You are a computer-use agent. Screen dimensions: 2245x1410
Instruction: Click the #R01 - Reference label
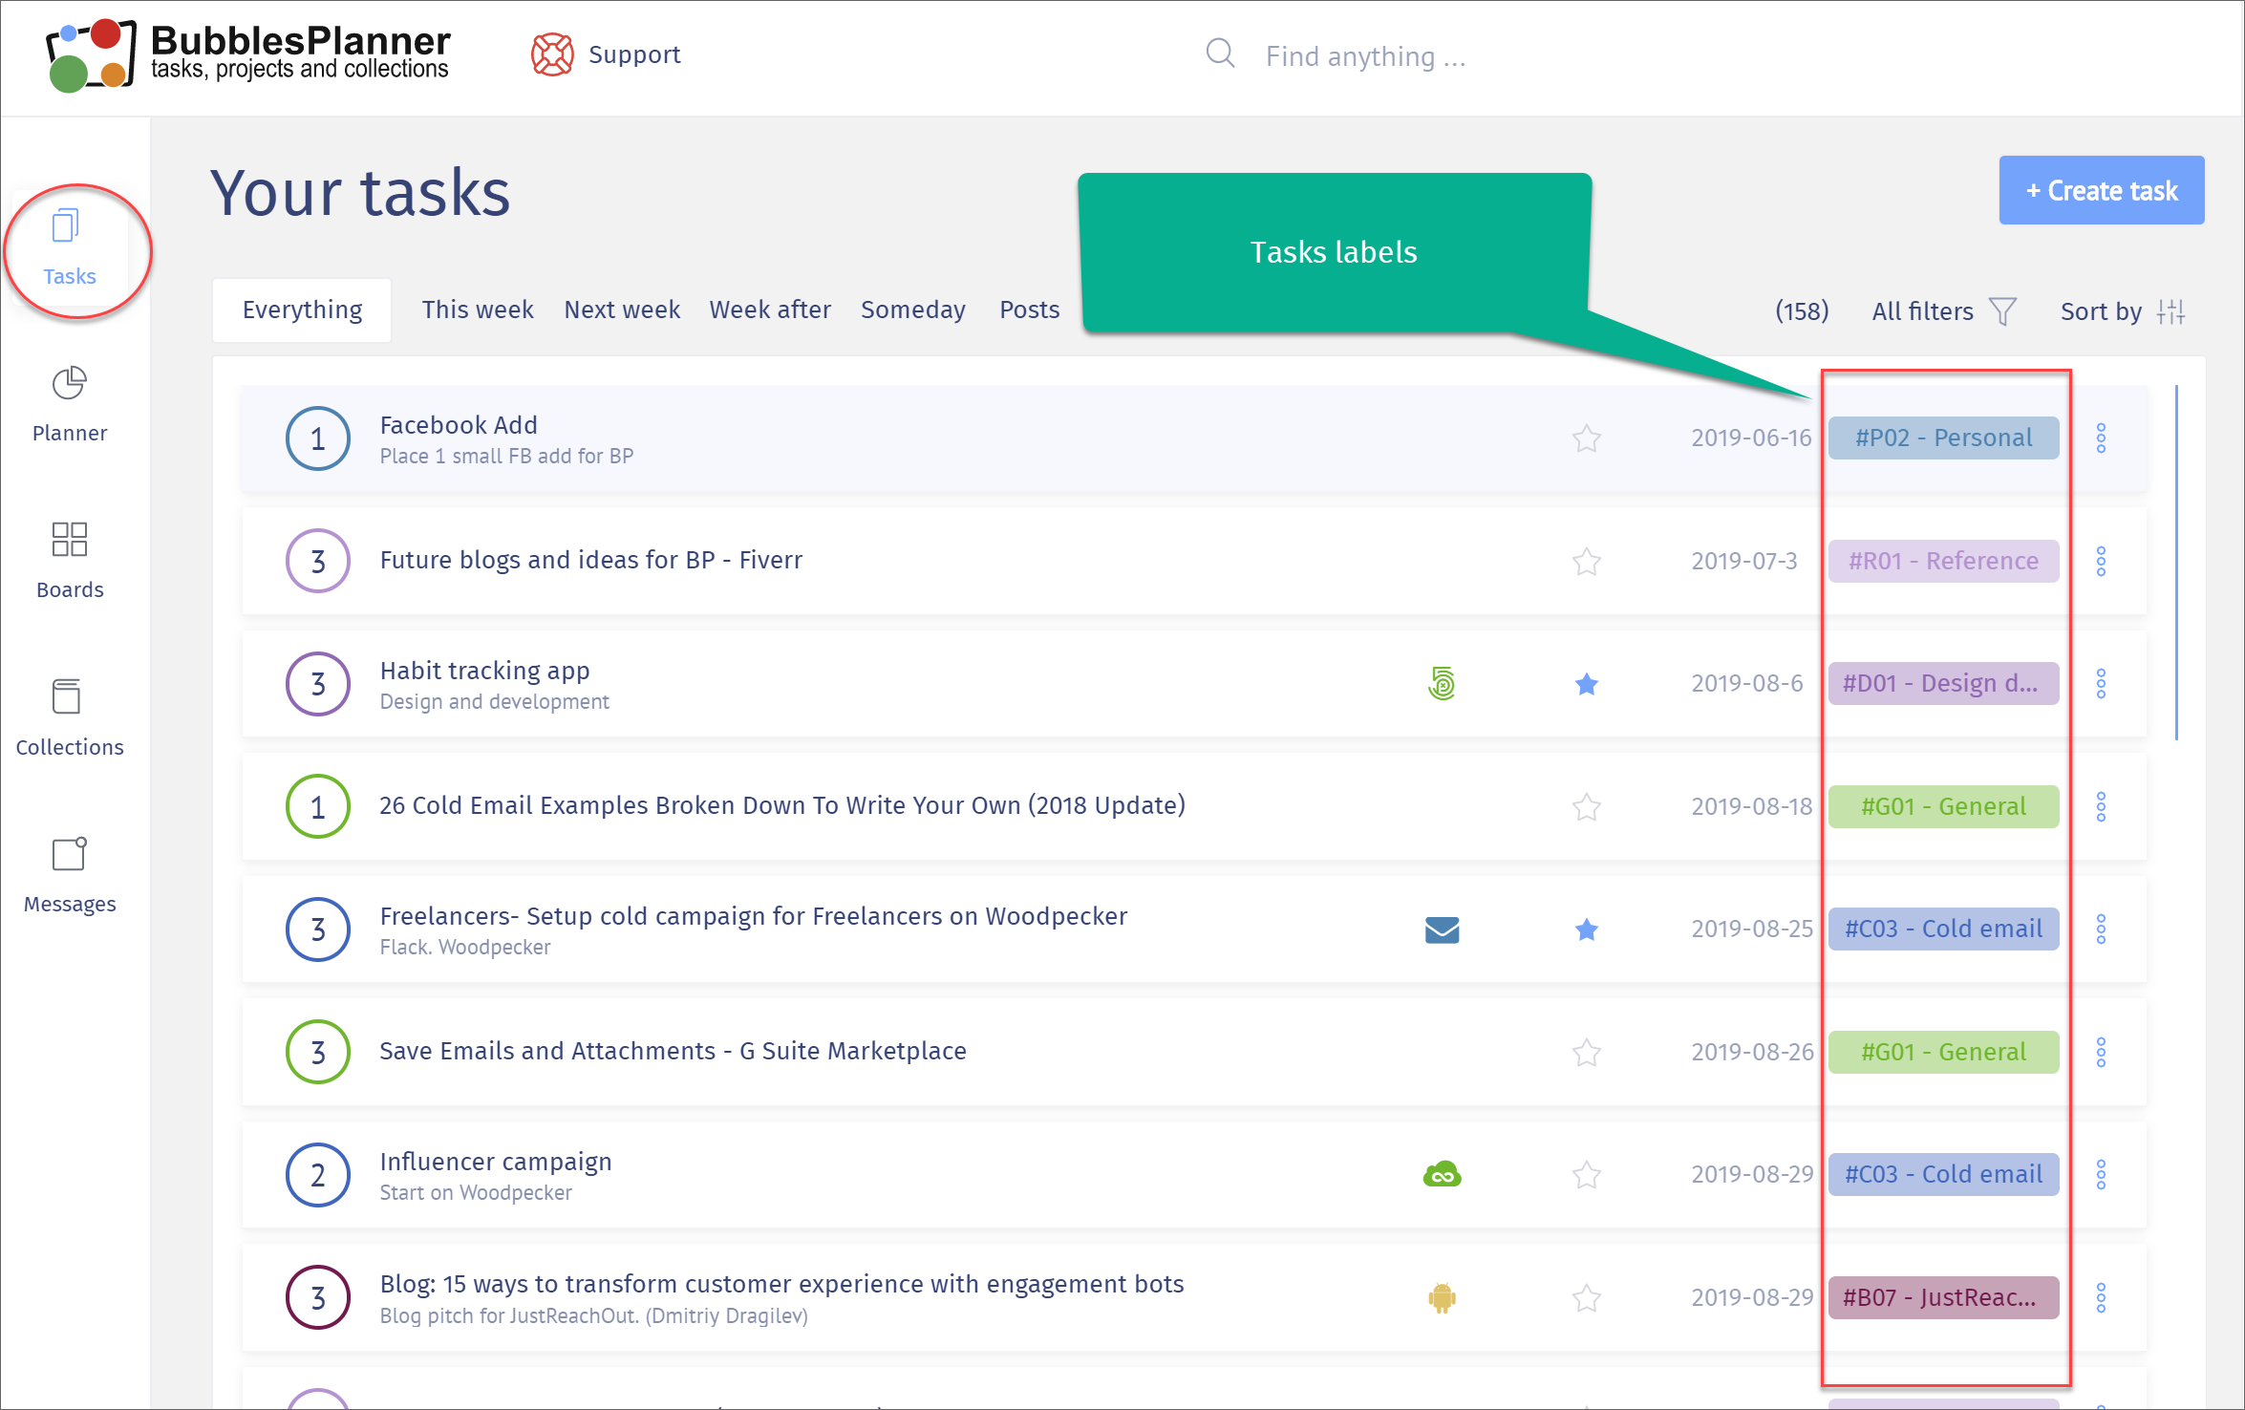click(x=1943, y=561)
